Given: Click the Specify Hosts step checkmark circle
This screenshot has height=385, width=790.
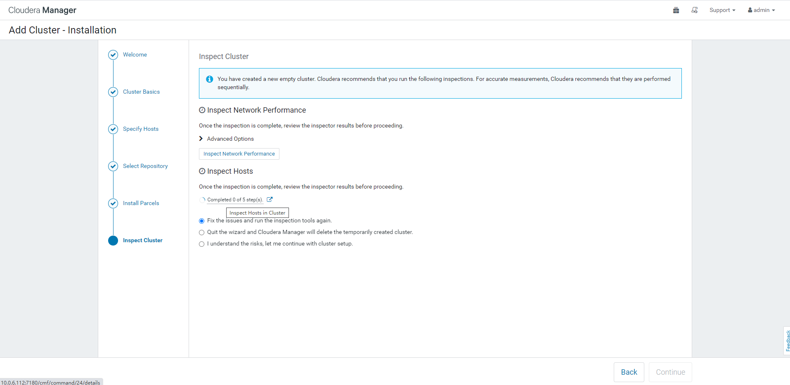Looking at the screenshot, I should 113,129.
